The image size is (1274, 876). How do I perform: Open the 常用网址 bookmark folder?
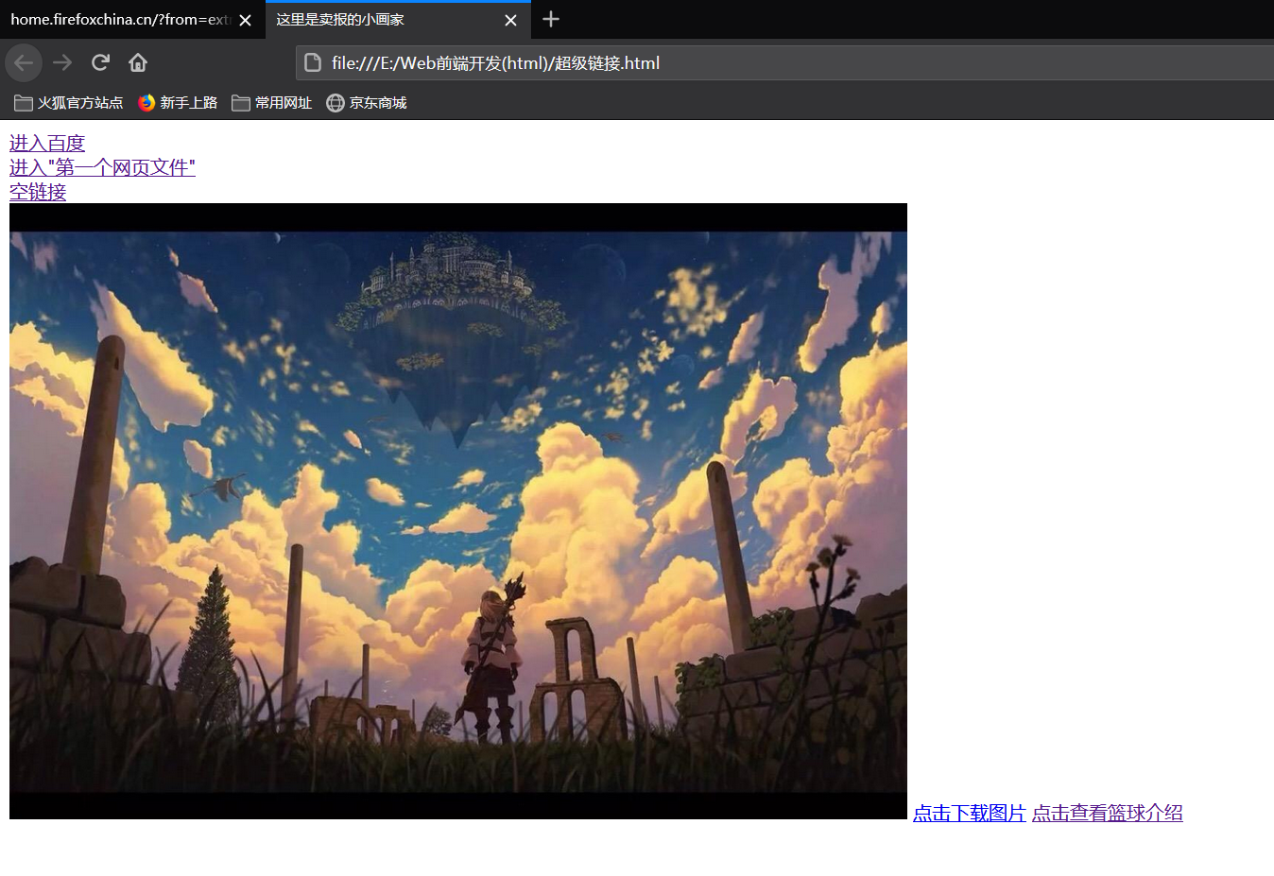tap(272, 103)
